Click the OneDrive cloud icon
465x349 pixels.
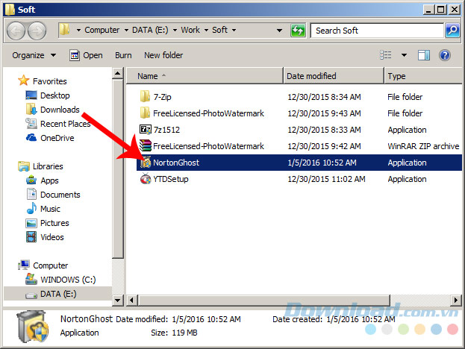[31, 137]
